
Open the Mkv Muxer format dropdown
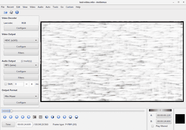tap(21, 96)
